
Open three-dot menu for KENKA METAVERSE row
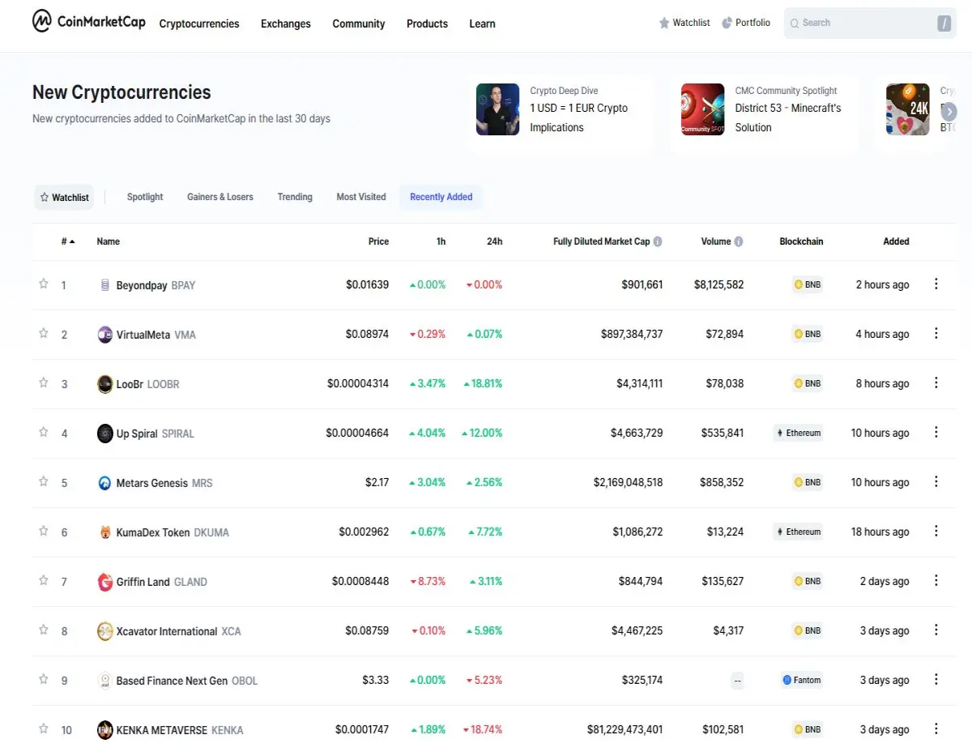[x=936, y=728]
